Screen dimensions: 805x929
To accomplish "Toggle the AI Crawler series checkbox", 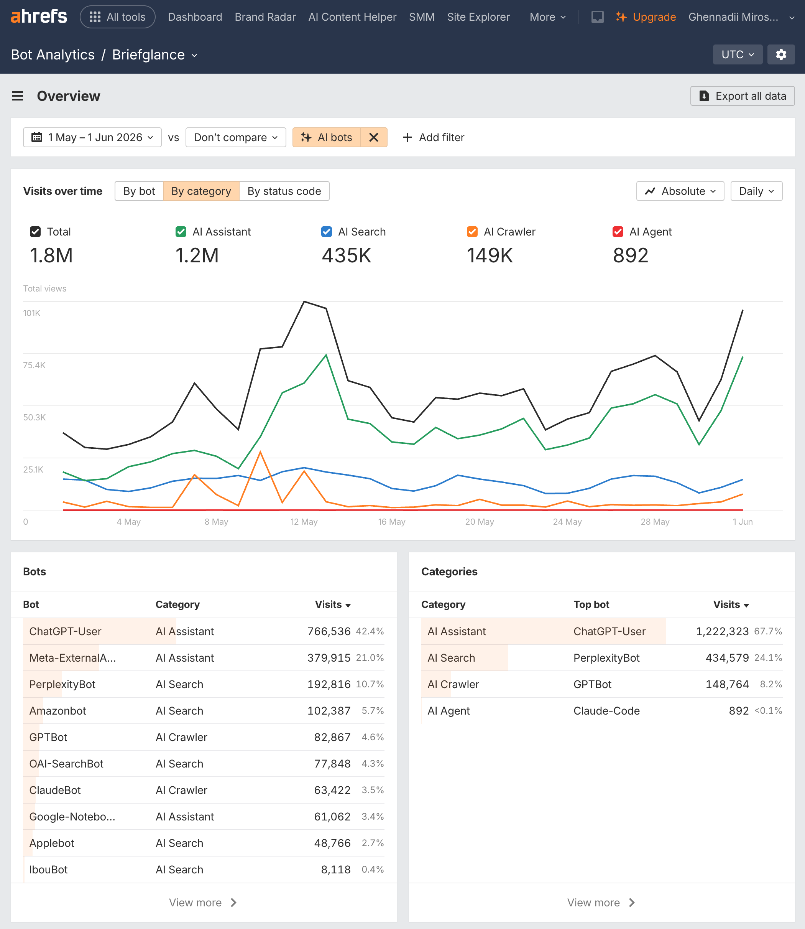I will pyautogui.click(x=472, y=231).
